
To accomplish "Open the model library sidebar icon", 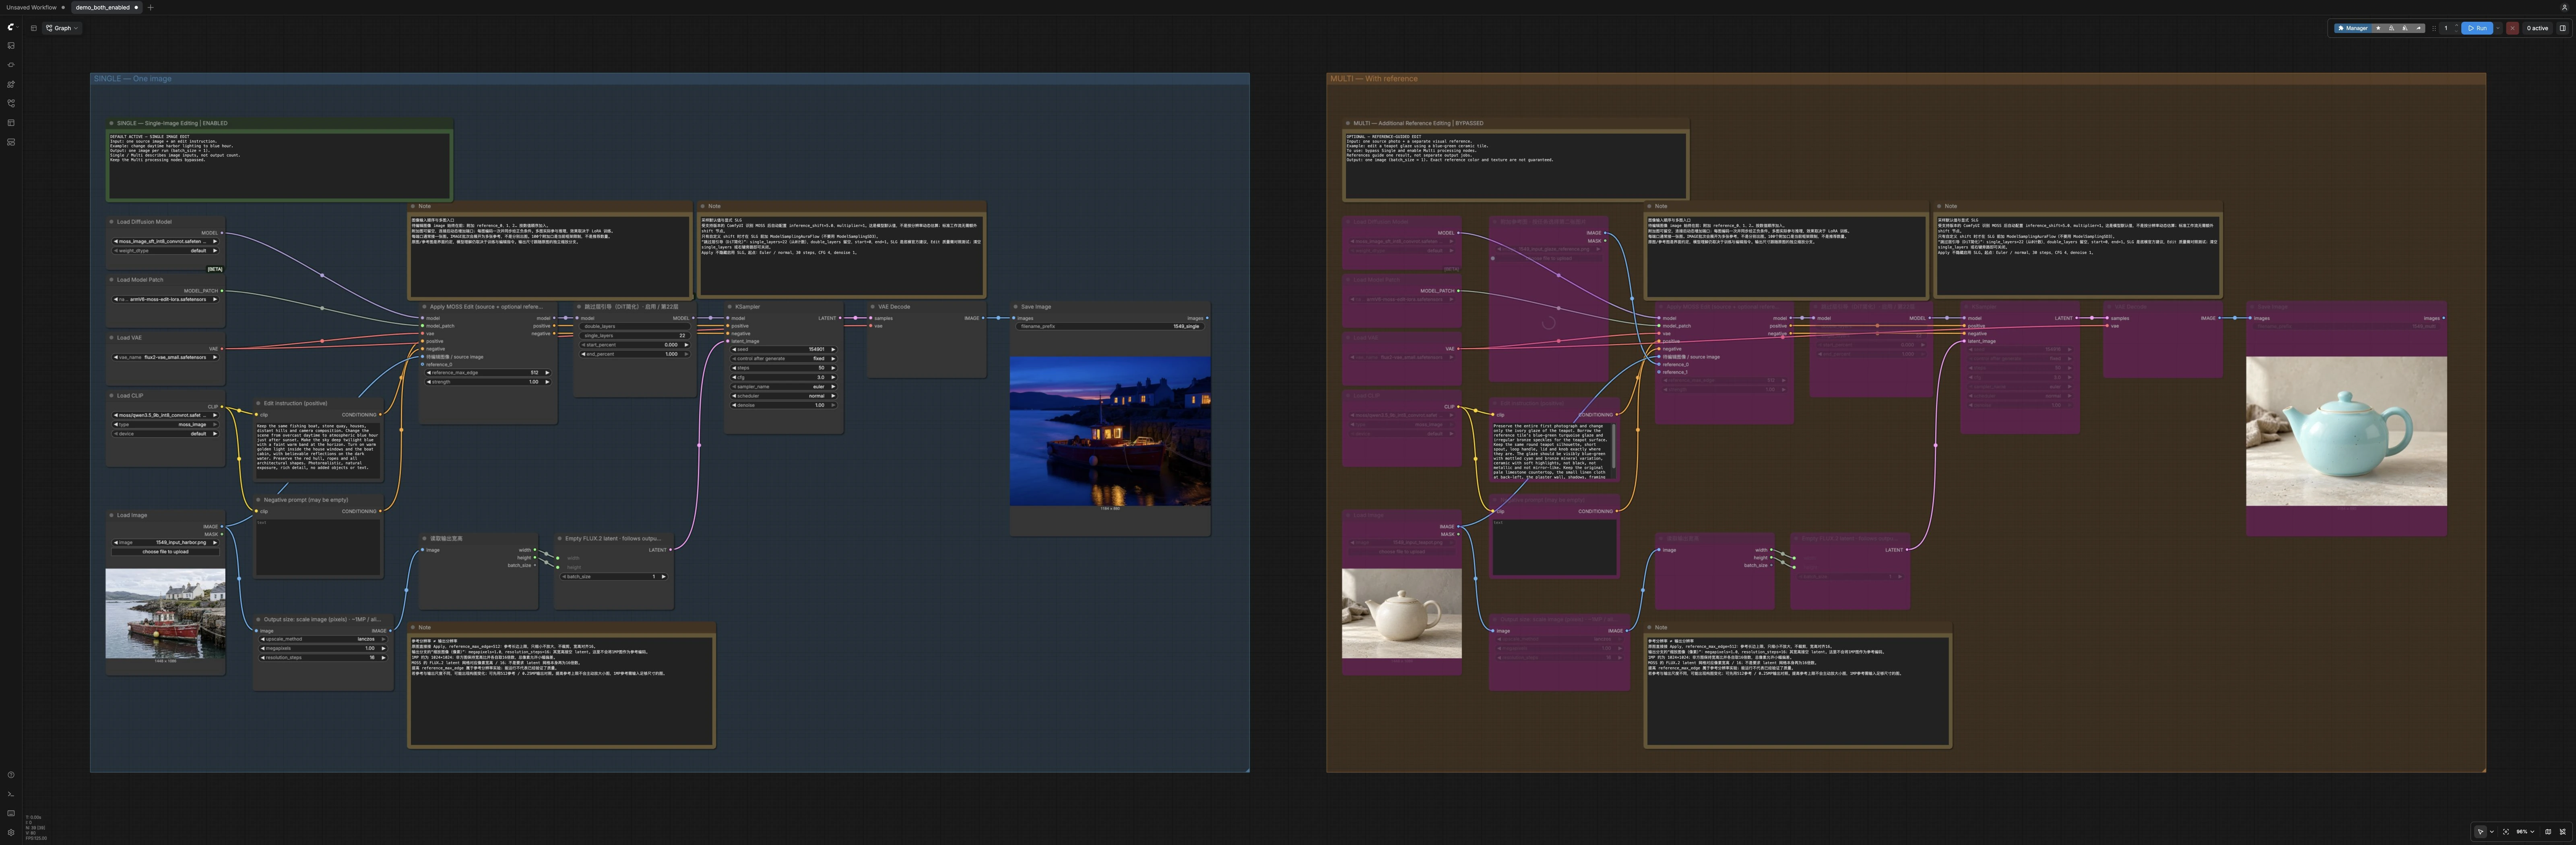I will point(11,84).
